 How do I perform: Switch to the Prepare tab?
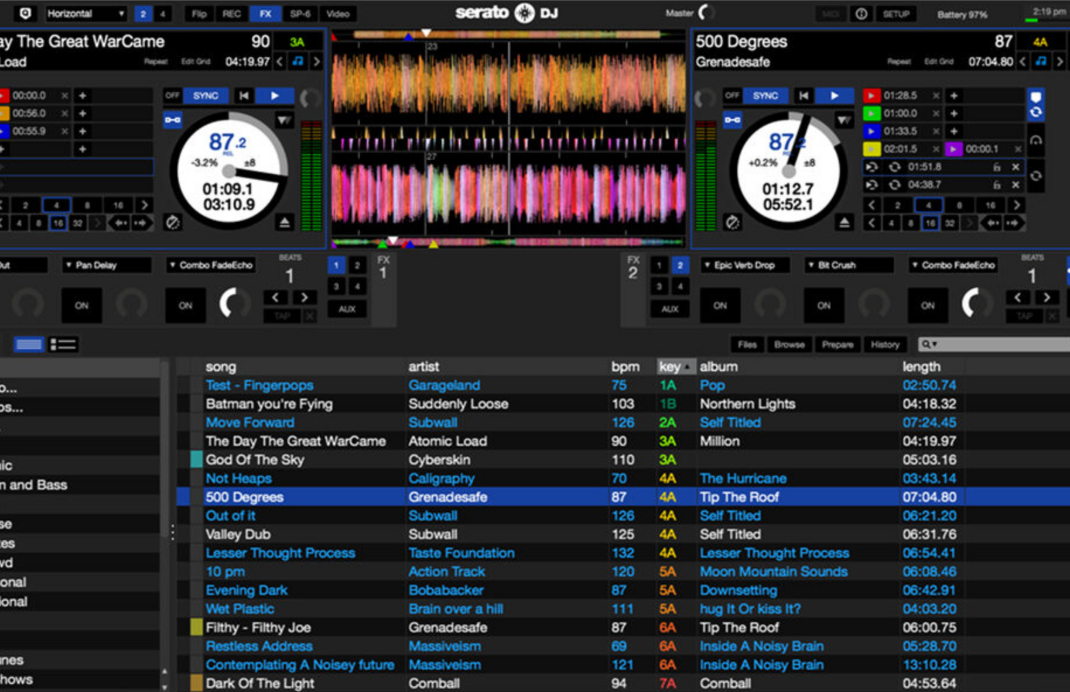(x=837, y=345)
